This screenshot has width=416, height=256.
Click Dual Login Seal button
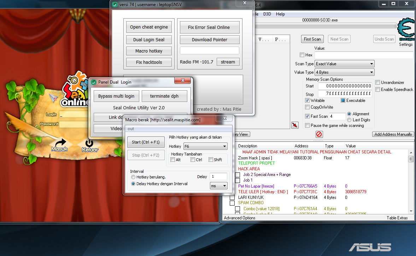149,40
